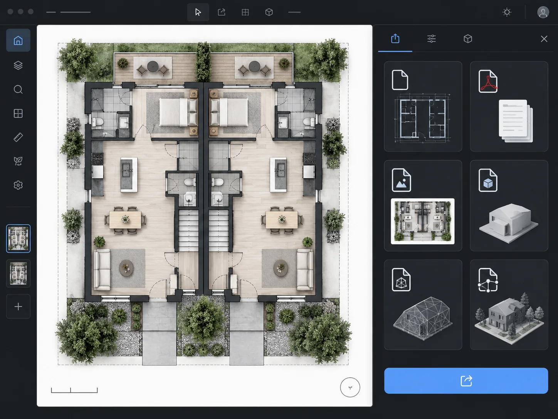This screenshot has width=558, height=419.
Task: Add a new page with the plus button
Action: [18, 307]
